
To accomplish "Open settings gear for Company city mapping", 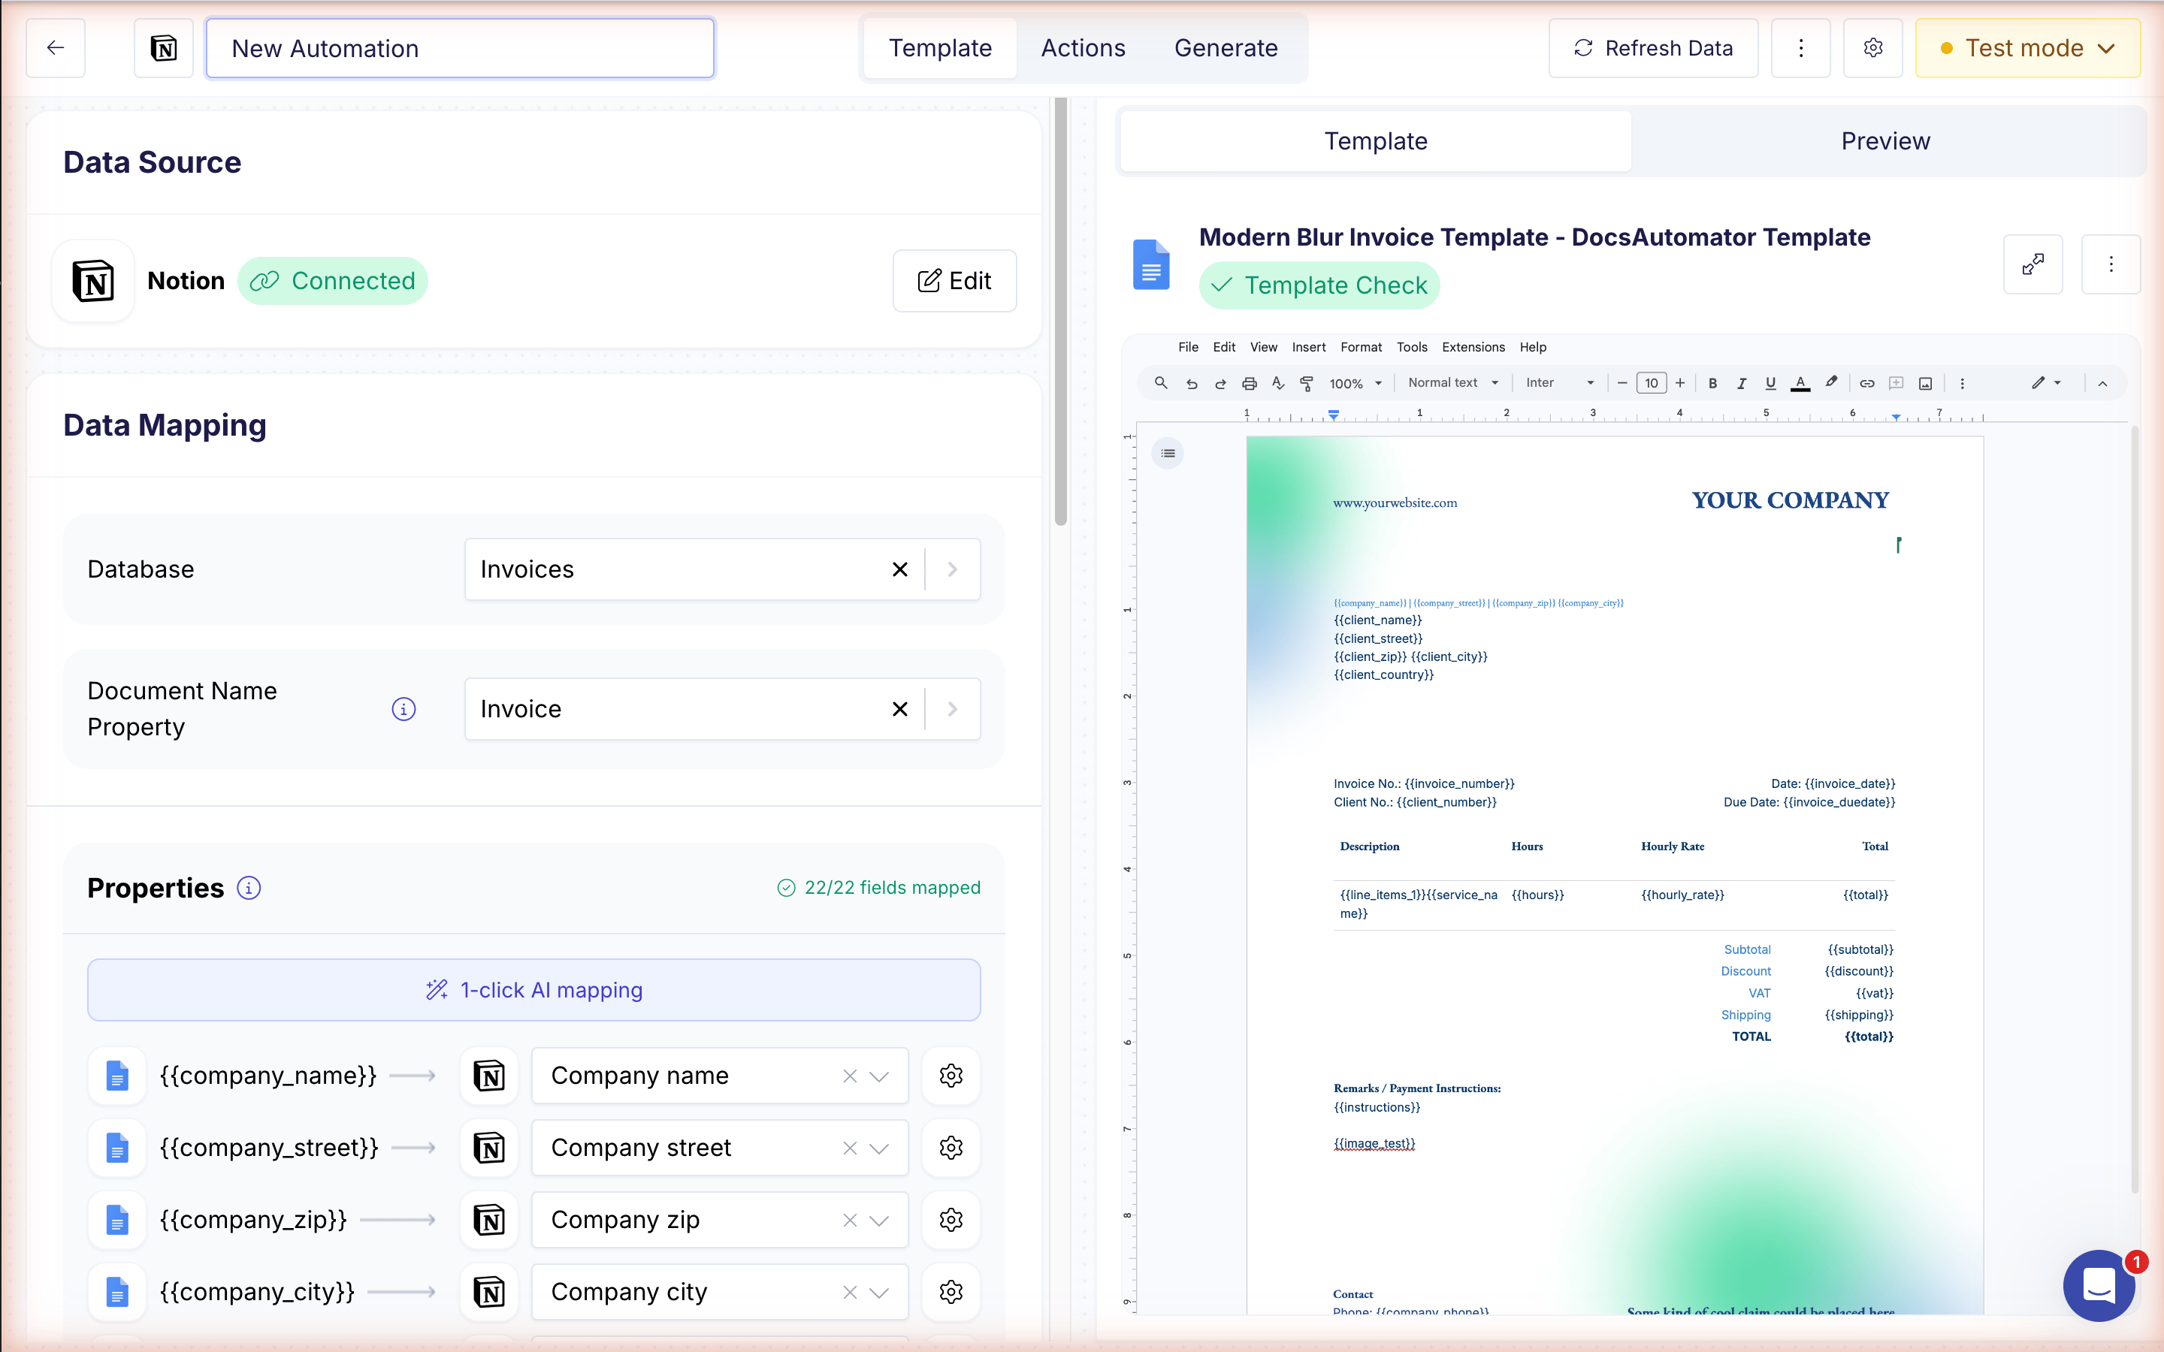I will coord(951,1292).
